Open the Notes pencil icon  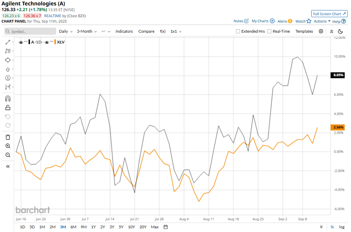246,21
